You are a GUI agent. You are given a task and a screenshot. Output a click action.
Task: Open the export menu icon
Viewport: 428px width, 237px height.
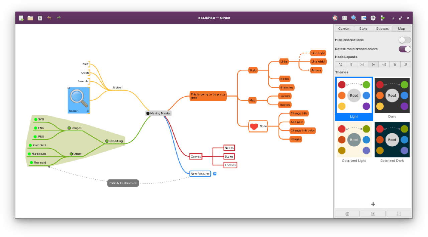point(363,18)
